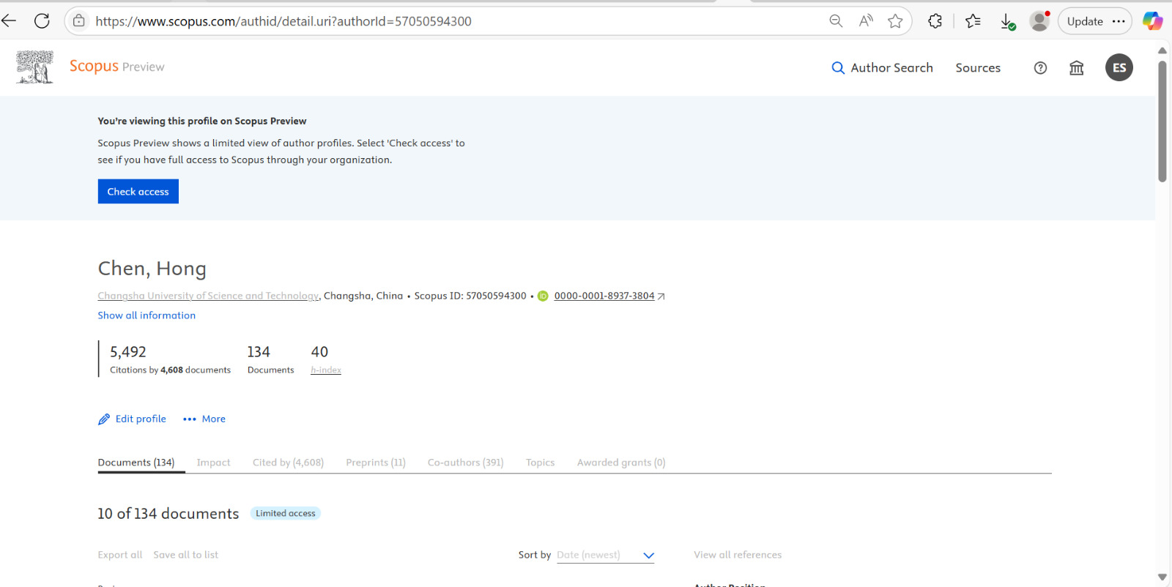The width and height of the screenshot is (1172, 587).
Task: Expand Show all information
Action: pos(146,315)
